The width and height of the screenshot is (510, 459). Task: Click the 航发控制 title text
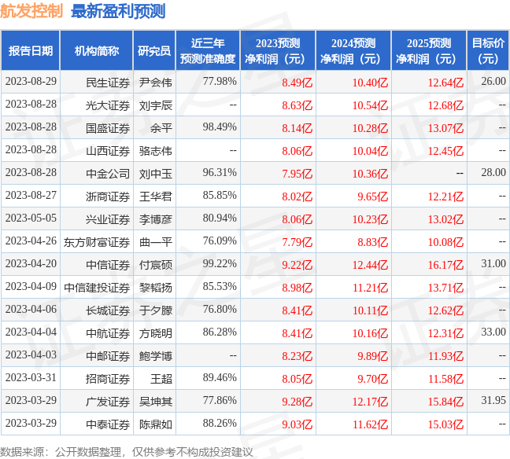click(x=31, y=11)
